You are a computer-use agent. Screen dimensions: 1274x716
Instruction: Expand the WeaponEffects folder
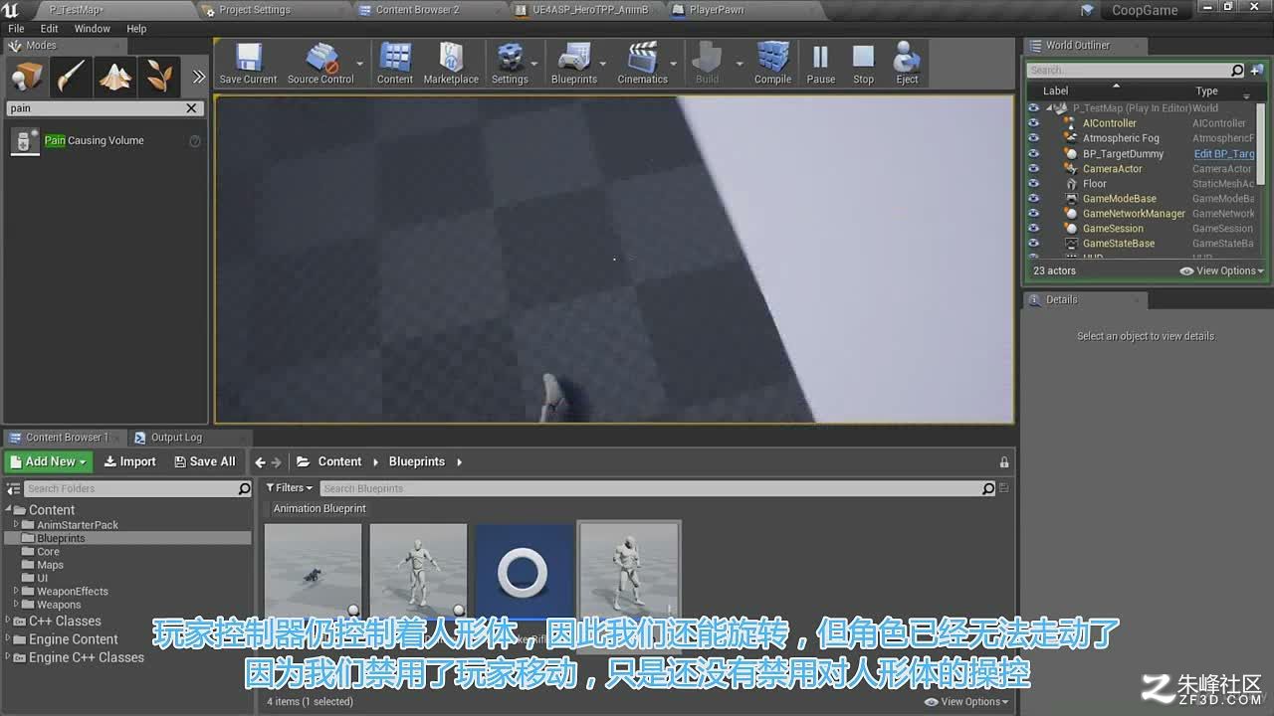tap(16, 591)
